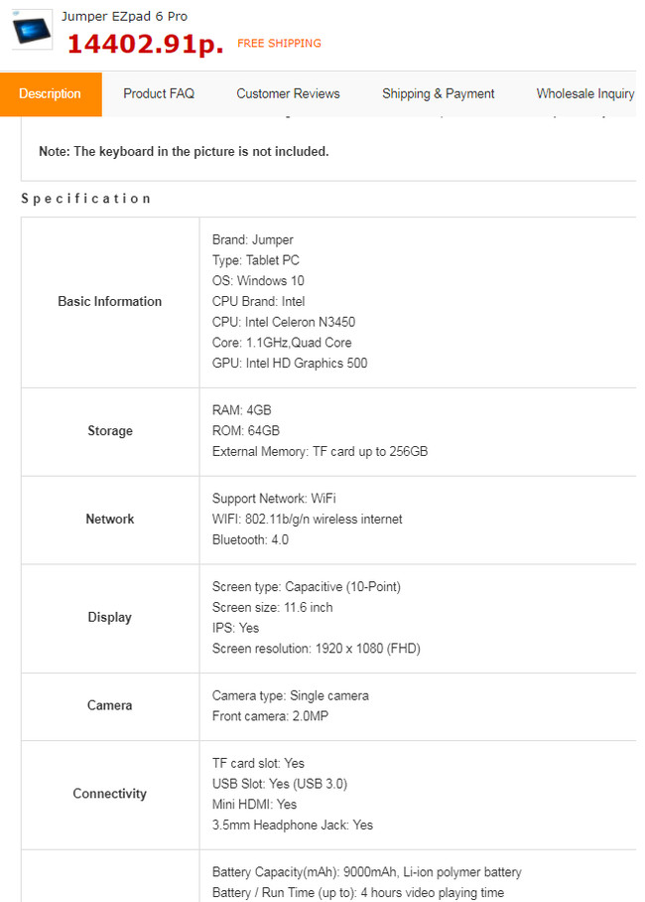Click the Connectivity row header

click(109, 794)
